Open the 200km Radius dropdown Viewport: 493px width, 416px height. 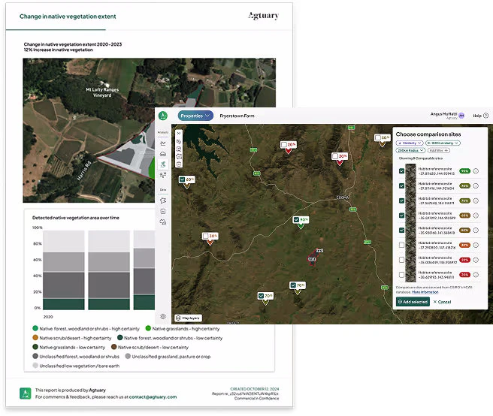[410, 150]
